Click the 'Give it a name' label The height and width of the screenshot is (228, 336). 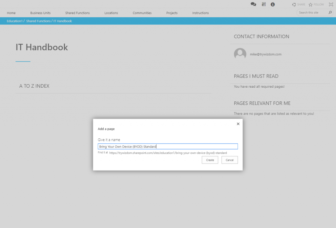[109, 140]
